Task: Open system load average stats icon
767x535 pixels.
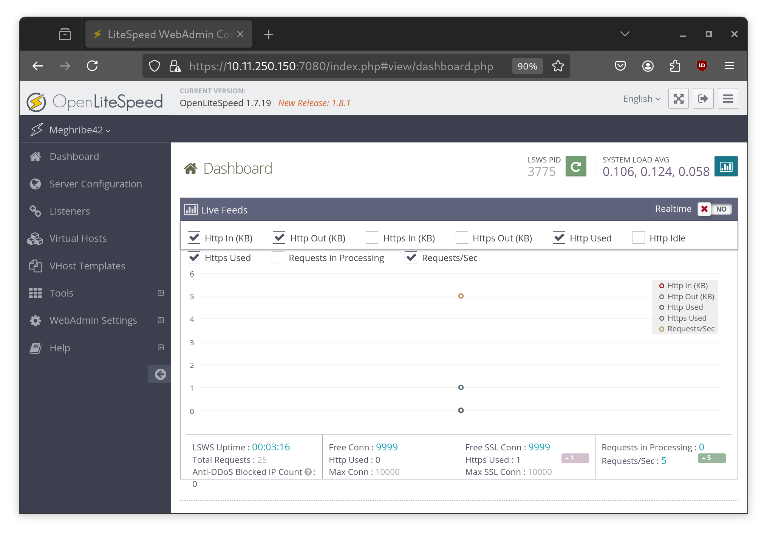Action: click(x=726, y=166)
